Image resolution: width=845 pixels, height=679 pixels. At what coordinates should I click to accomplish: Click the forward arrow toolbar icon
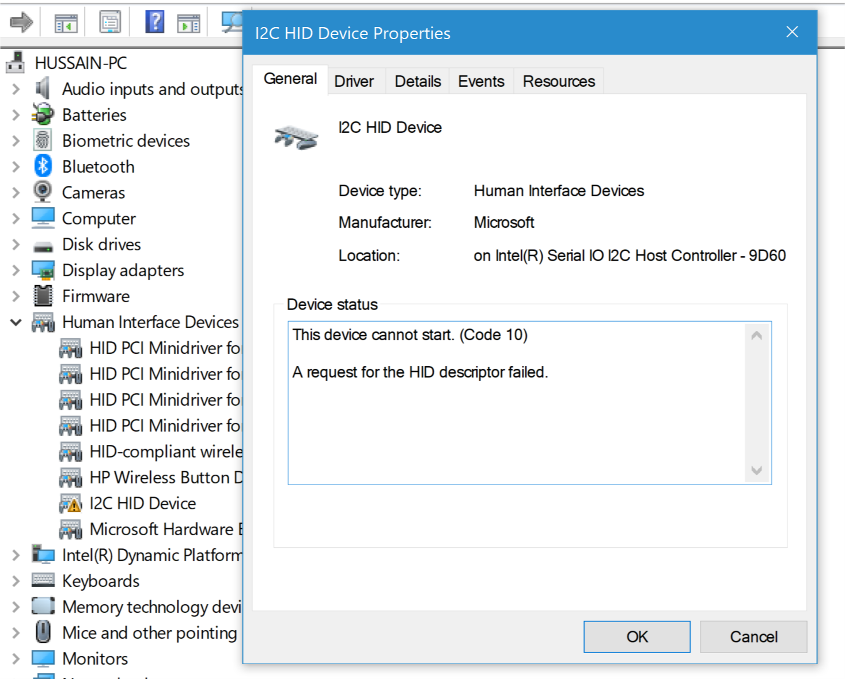22,23
